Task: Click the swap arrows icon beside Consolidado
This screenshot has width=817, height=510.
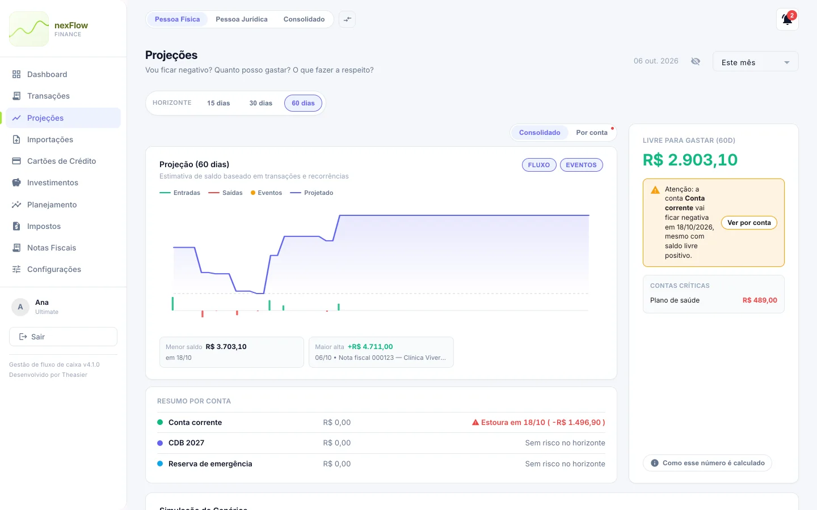Action: [x=347, y=19]
